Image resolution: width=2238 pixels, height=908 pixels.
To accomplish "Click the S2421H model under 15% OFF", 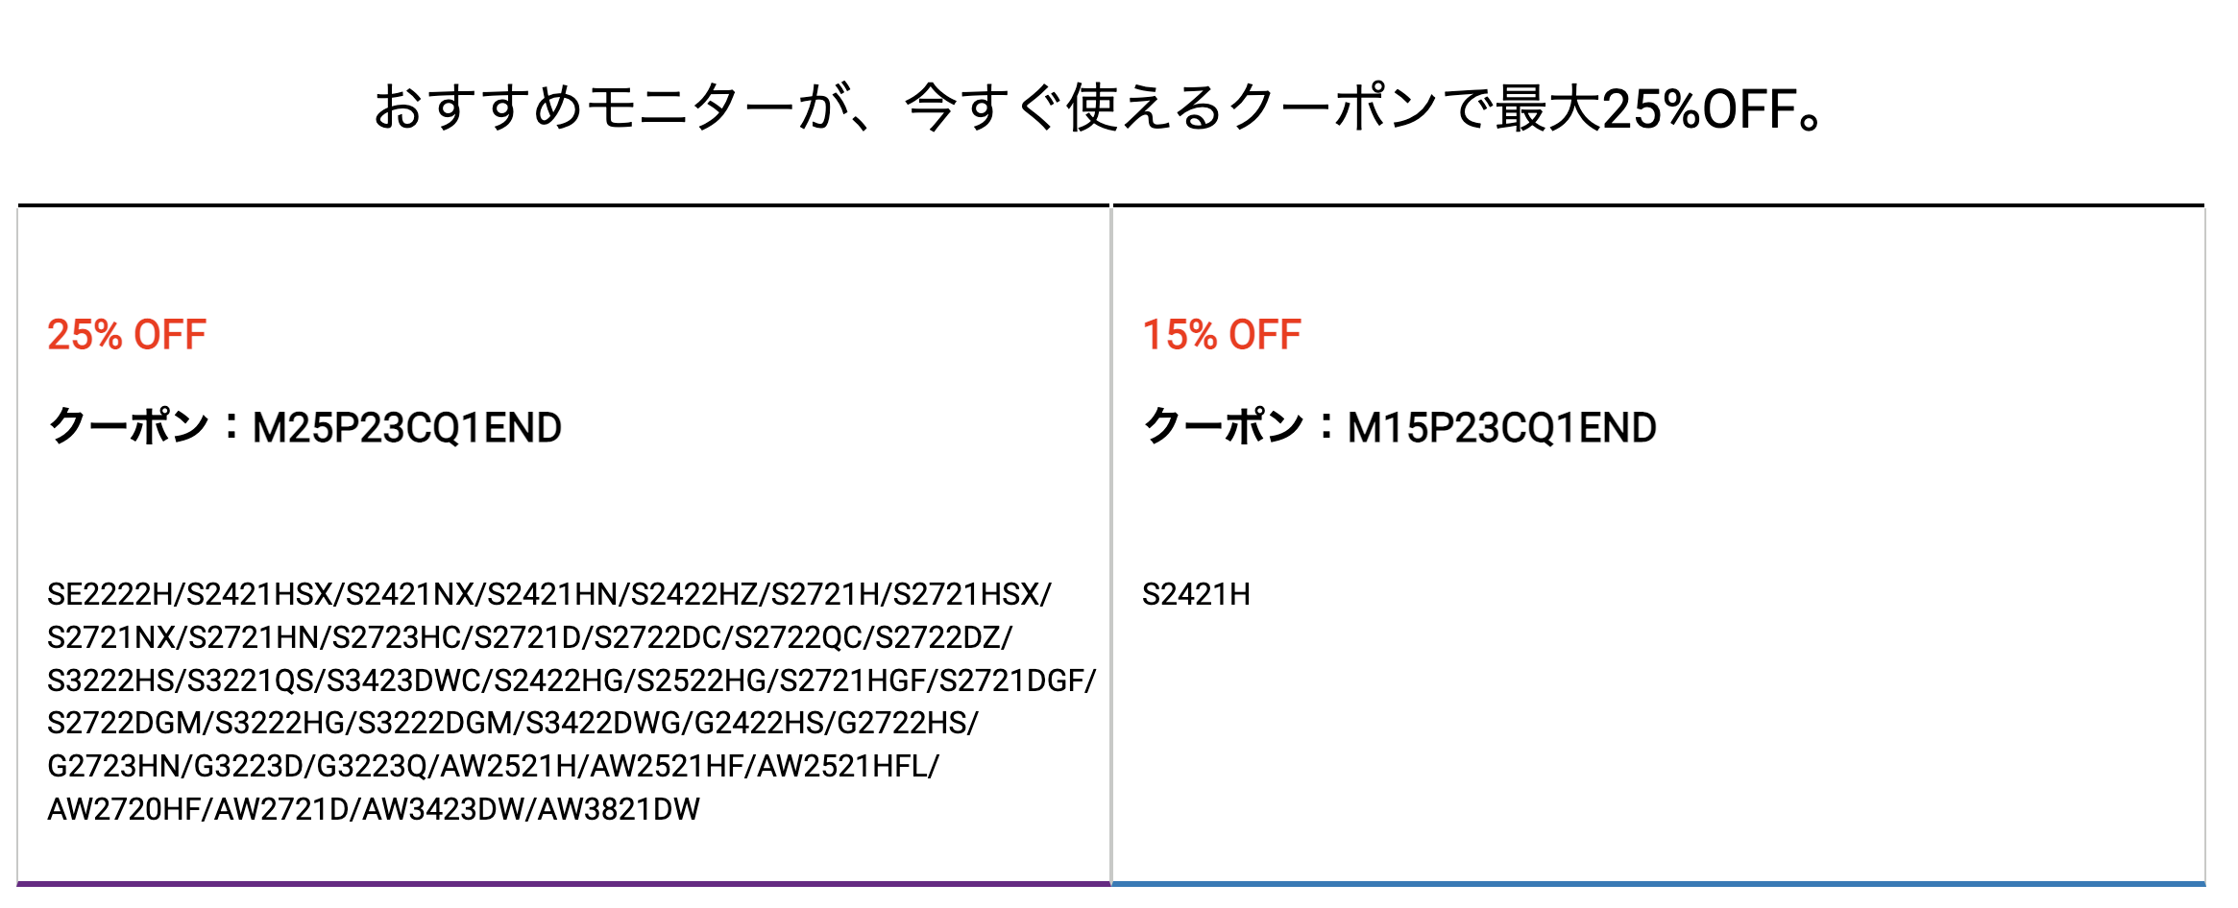I will [x=1196, y=594].
